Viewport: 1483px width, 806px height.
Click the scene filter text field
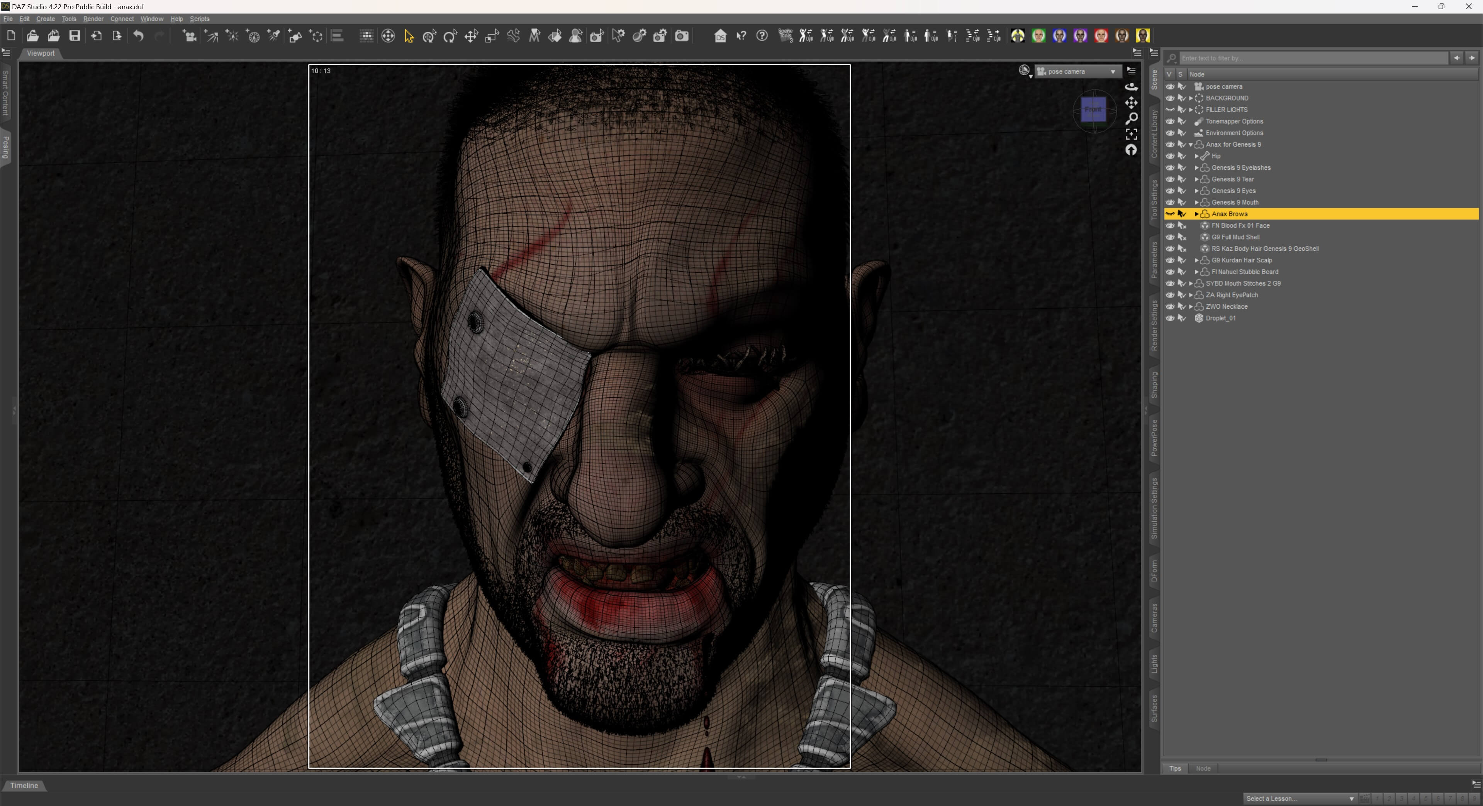(x=1313, y=58)
